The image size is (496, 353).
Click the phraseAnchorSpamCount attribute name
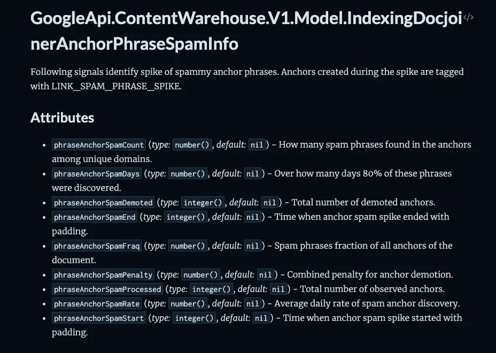(x=99, y=145)
